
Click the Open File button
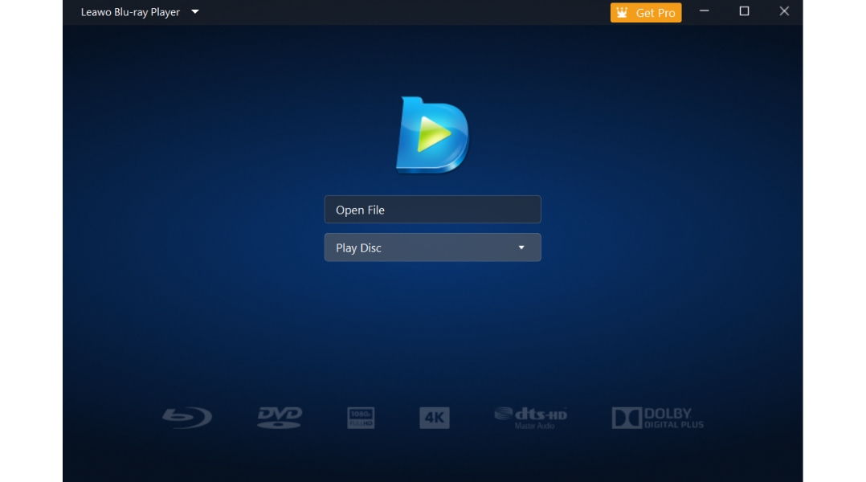click(432, 210)
